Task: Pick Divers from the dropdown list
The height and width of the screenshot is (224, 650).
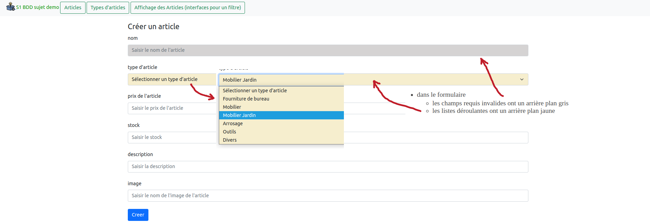Action: [229, 140]
